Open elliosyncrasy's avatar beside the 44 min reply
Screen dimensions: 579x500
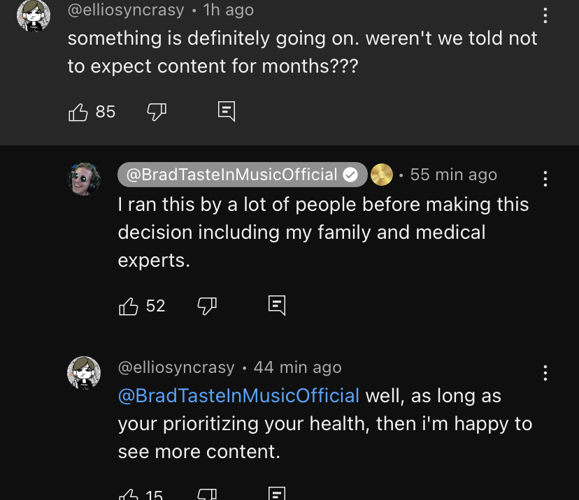pyautogui.click(x=84, y=373)
